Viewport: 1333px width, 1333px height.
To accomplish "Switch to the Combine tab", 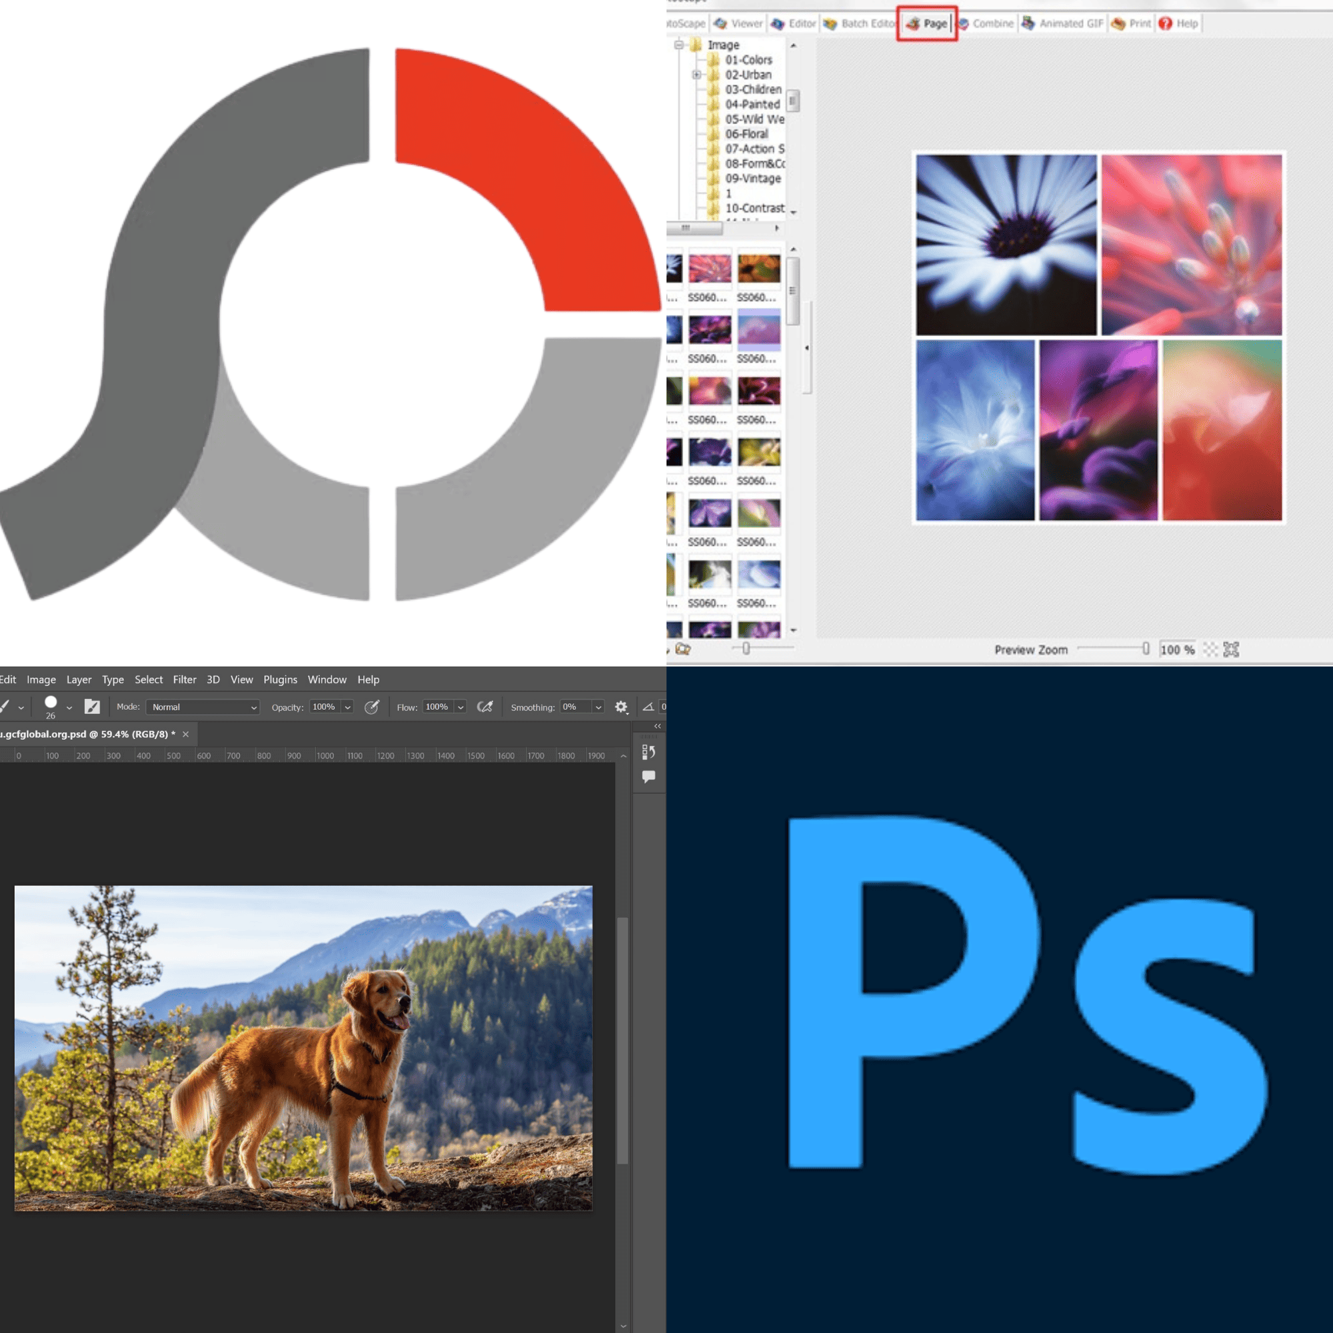I will 985,23.
